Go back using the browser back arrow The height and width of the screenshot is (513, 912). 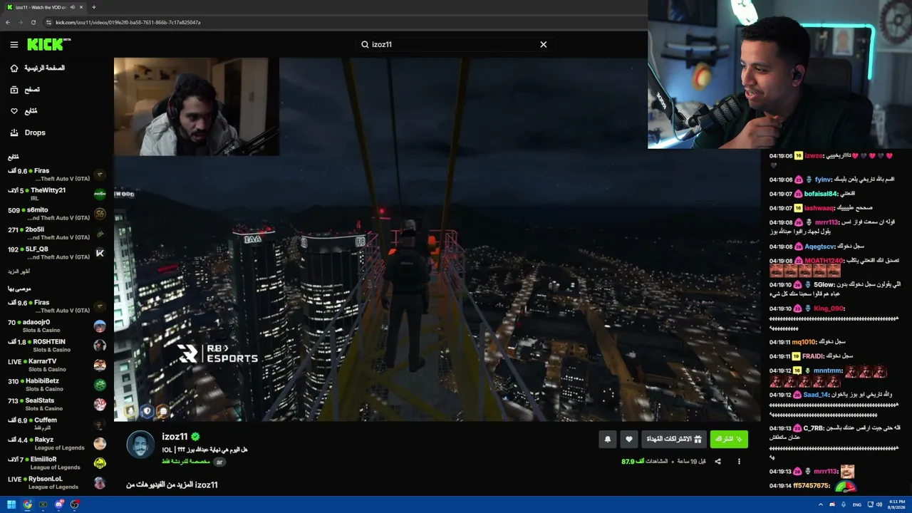[8, 22]
